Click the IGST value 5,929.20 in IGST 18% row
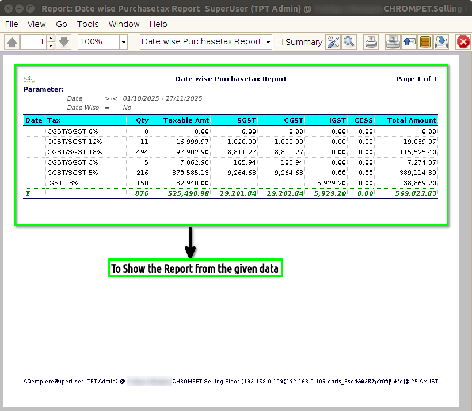The width and height of the screenshot is (472, 411). 332,183
